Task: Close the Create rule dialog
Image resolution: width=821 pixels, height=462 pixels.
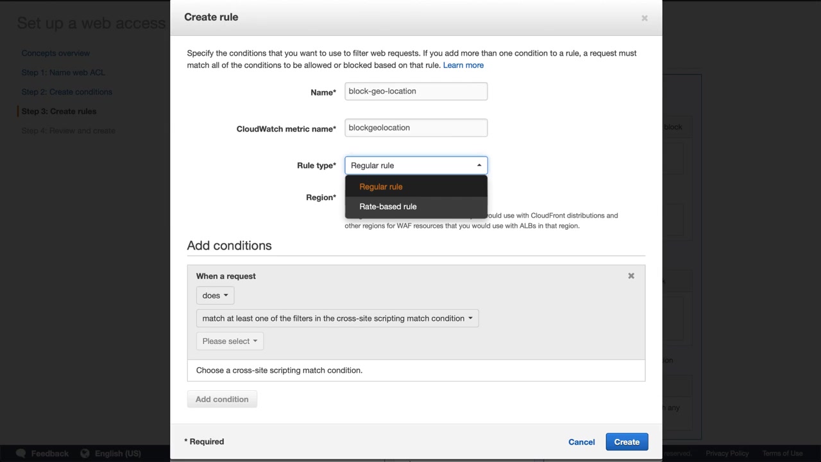Action: pos(645,18)
